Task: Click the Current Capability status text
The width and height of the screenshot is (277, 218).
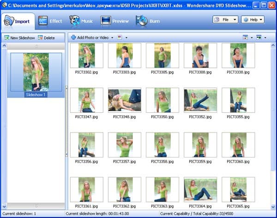Action: [x=197, y=213]
